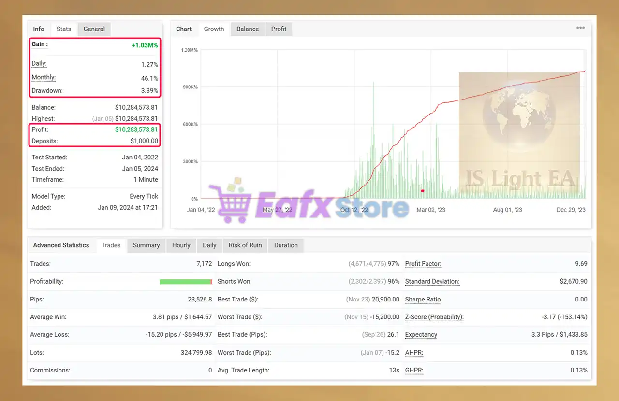Click the Best Trade (Pips) 26.1 value
The height and width of the screenshot is (401, 619).
point(381,335)
